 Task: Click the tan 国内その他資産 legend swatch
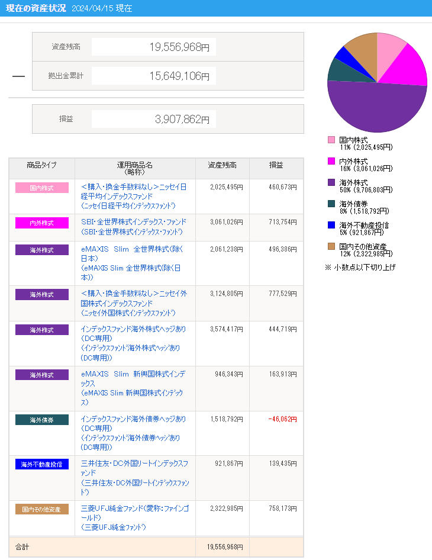[331, 246]
